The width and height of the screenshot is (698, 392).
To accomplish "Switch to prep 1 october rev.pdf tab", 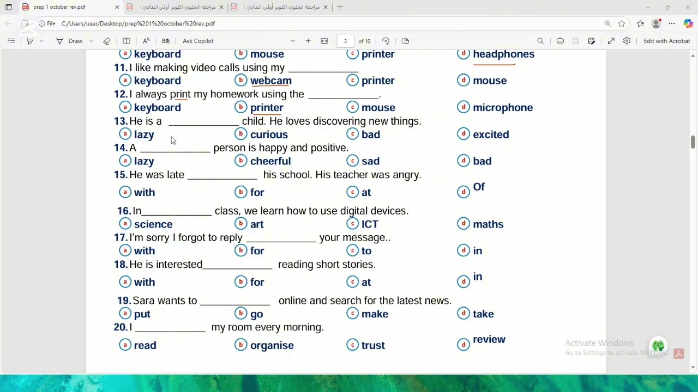I will 70,7.
